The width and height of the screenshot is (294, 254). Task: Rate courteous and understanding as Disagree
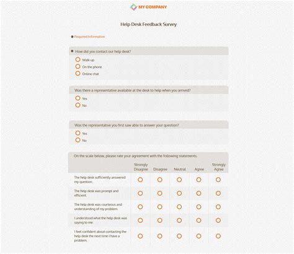[x=159, y=207]
